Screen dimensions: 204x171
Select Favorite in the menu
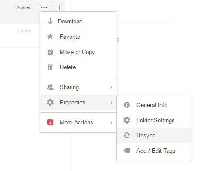pos(78,37)
